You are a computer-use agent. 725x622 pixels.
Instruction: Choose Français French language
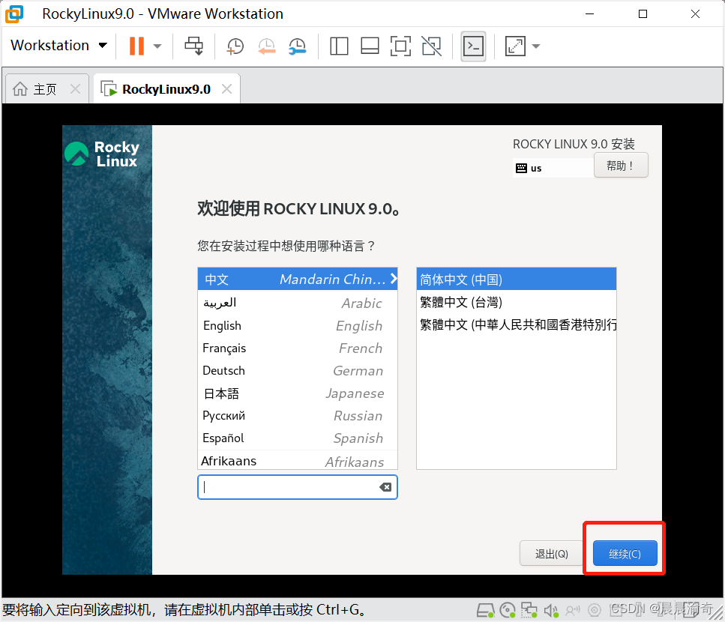pos(298,348)
